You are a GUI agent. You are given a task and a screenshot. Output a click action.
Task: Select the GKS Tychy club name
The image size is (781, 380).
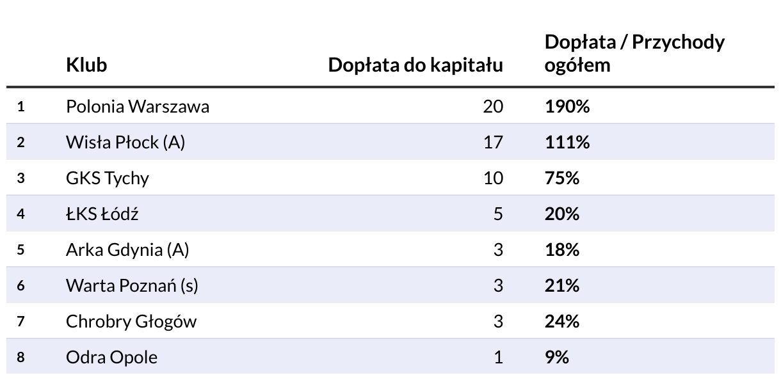pos(107,178)
